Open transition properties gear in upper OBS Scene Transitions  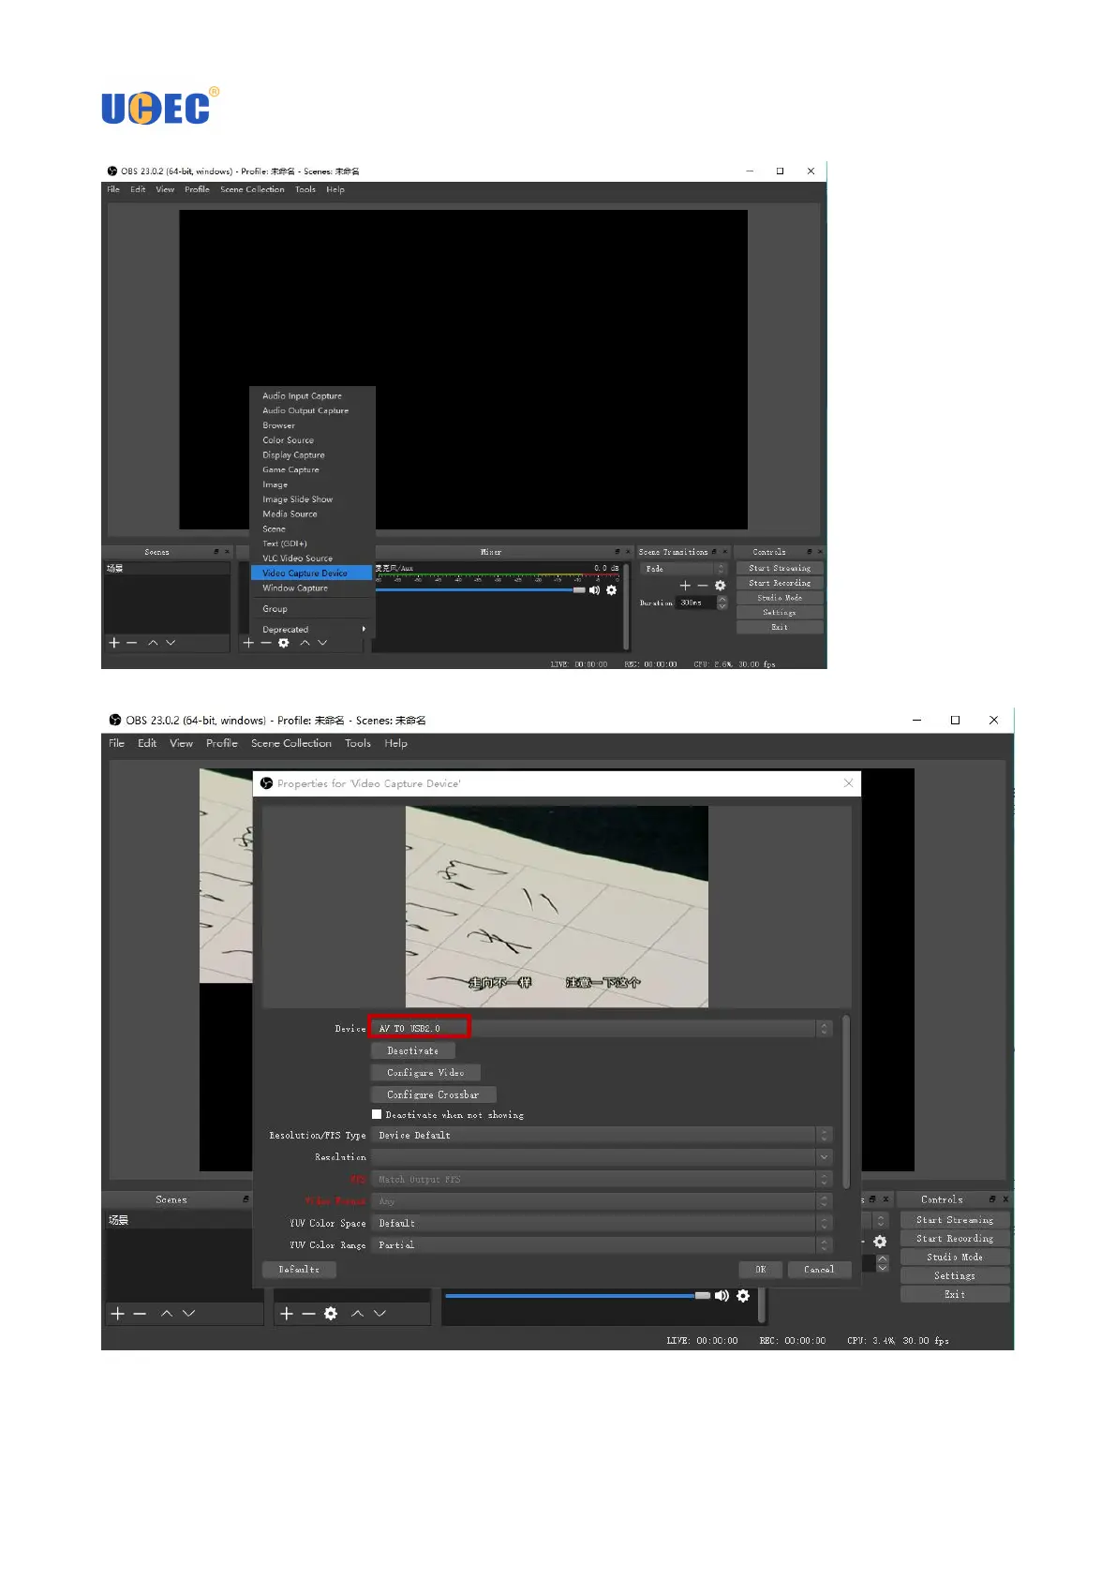(x=721, y=586)
